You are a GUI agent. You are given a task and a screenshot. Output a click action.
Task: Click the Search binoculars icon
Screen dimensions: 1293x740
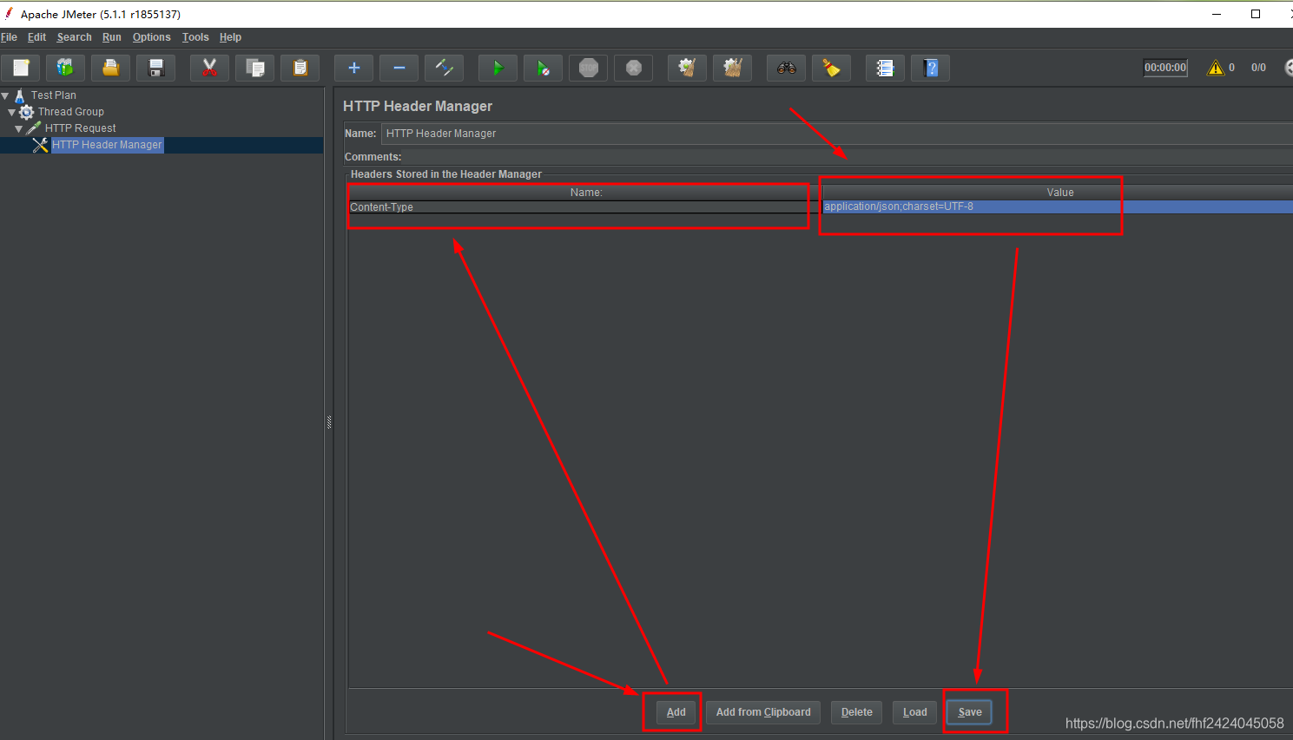pos(786,68)
